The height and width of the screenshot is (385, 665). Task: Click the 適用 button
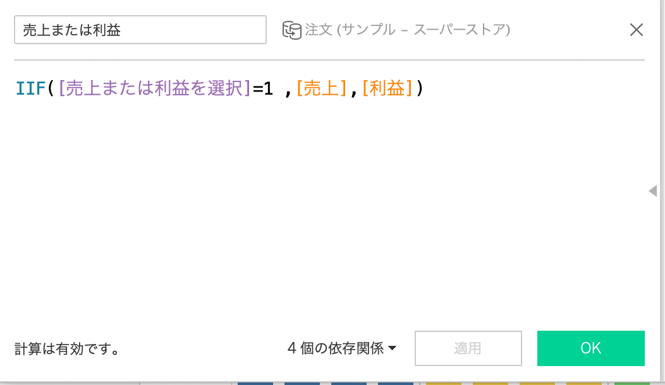tap(468, 348)
